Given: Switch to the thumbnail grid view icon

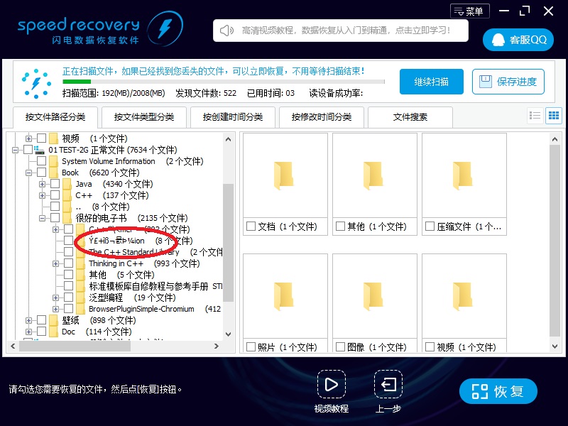Looking at the screenshot, I should [553, 116].
